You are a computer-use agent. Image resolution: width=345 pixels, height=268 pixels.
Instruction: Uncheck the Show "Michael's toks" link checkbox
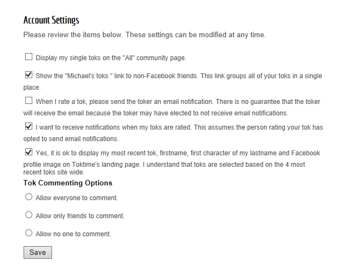pos(28,75)
